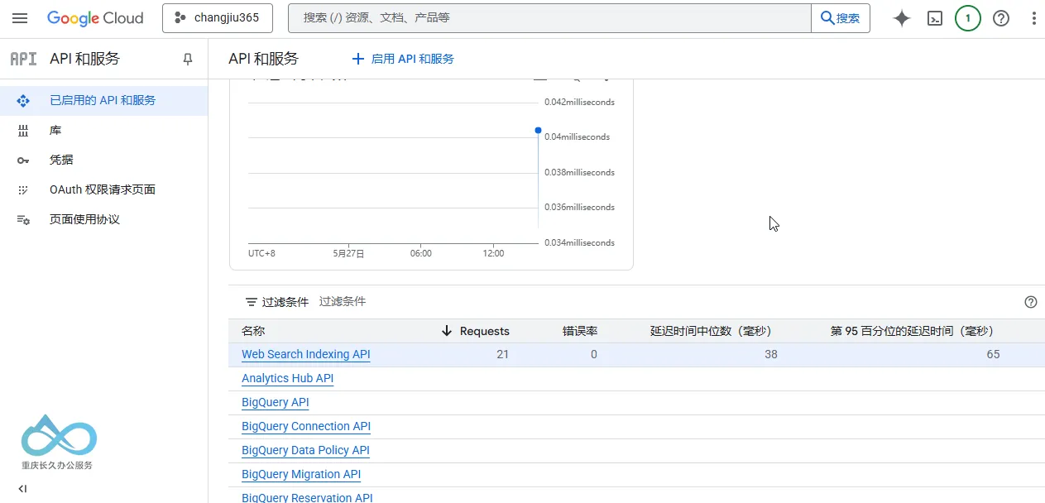
Task: Open BigQuery Connection API link
Action: coord(306,426)
